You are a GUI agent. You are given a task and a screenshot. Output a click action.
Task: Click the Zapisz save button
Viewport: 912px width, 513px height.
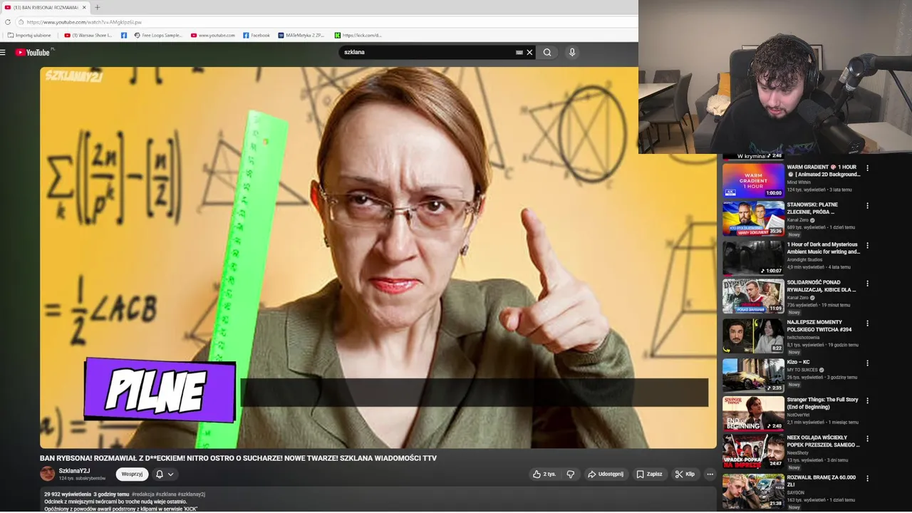[x=649, y=474]
